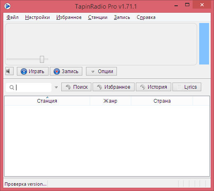This screenshot has width=214, height=191.
Task: Minimize the TapinRadio window
Action: [176, 5]
